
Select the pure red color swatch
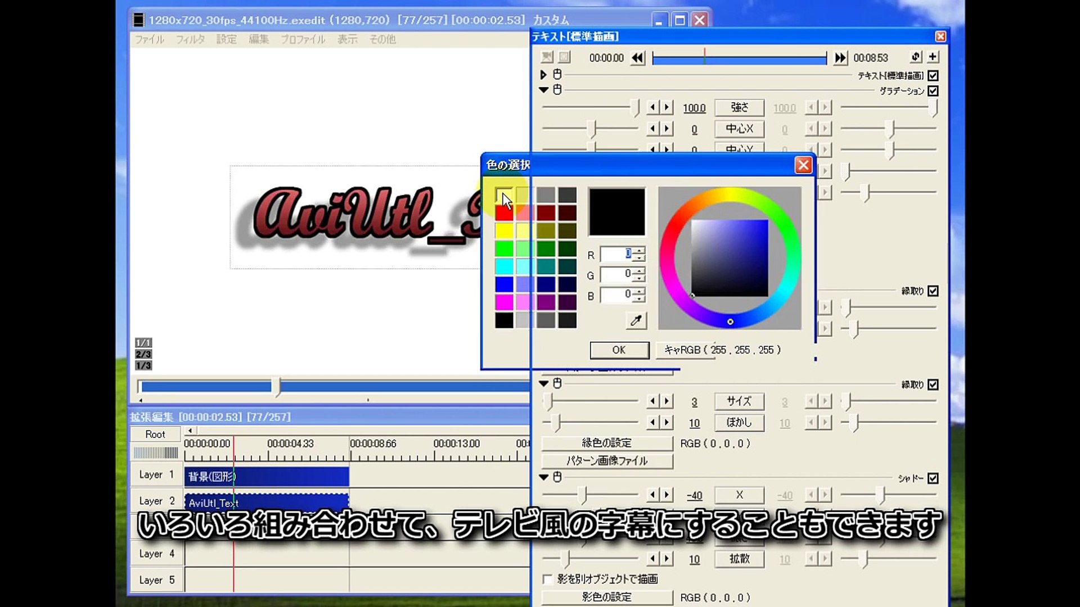[504, 213]
